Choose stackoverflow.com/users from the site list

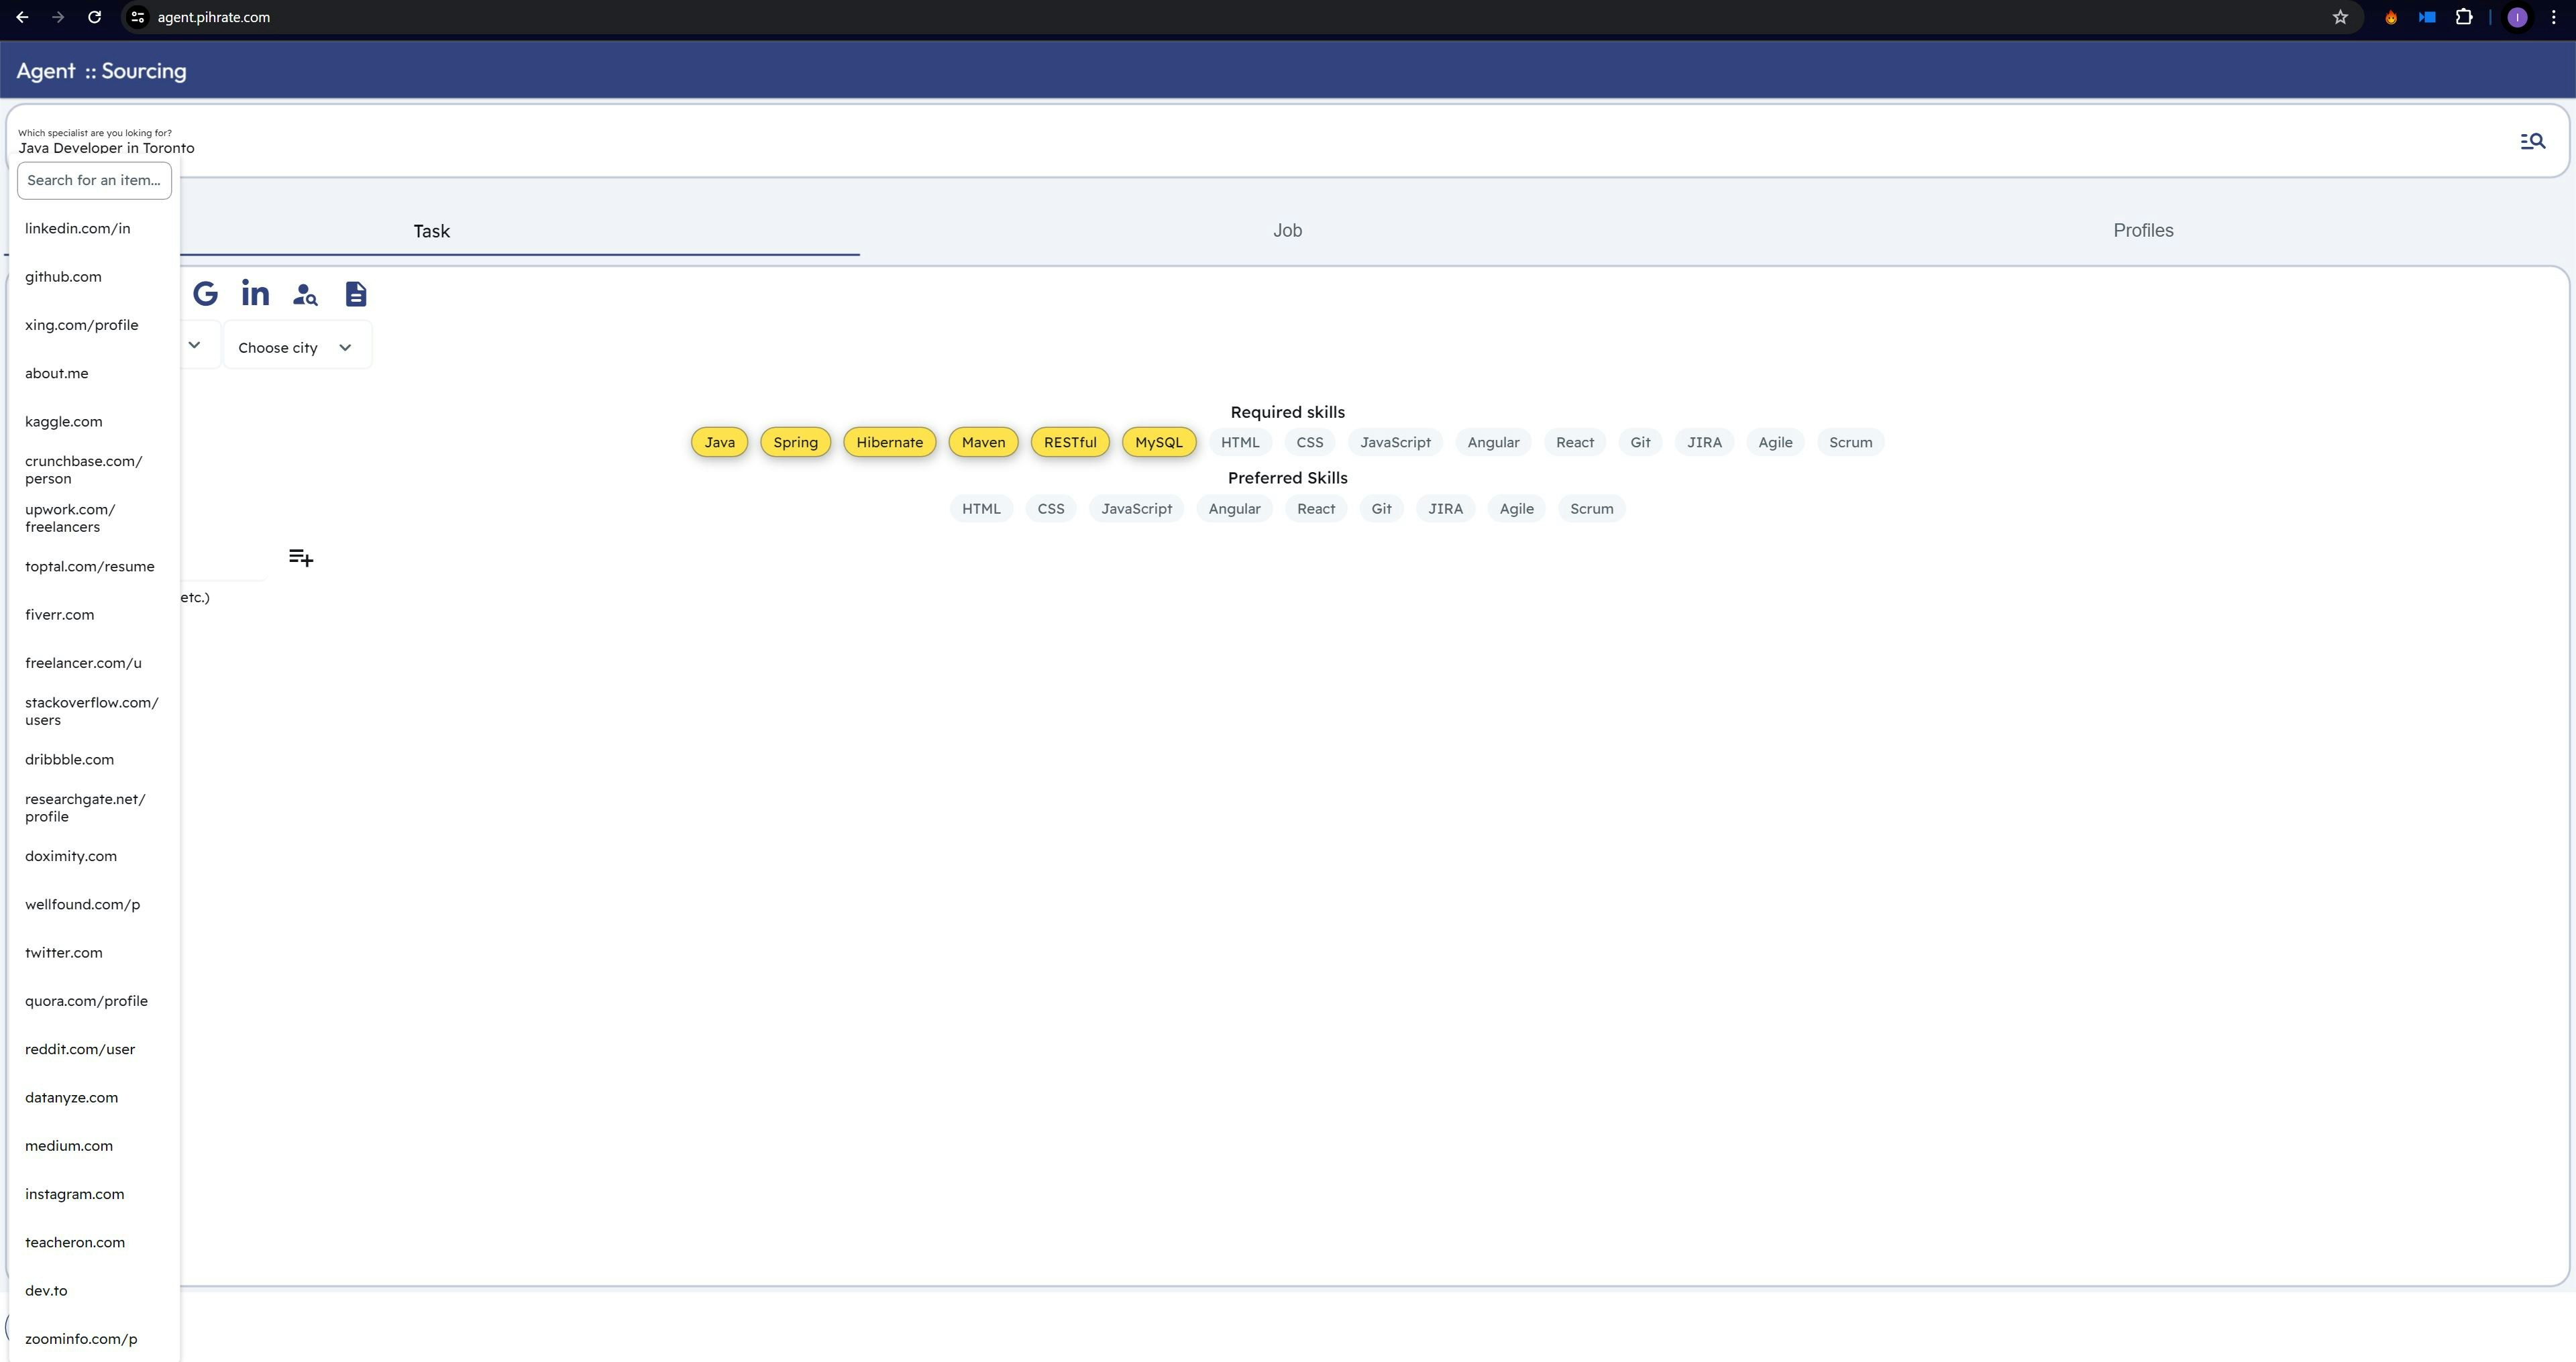pos(91,711)
